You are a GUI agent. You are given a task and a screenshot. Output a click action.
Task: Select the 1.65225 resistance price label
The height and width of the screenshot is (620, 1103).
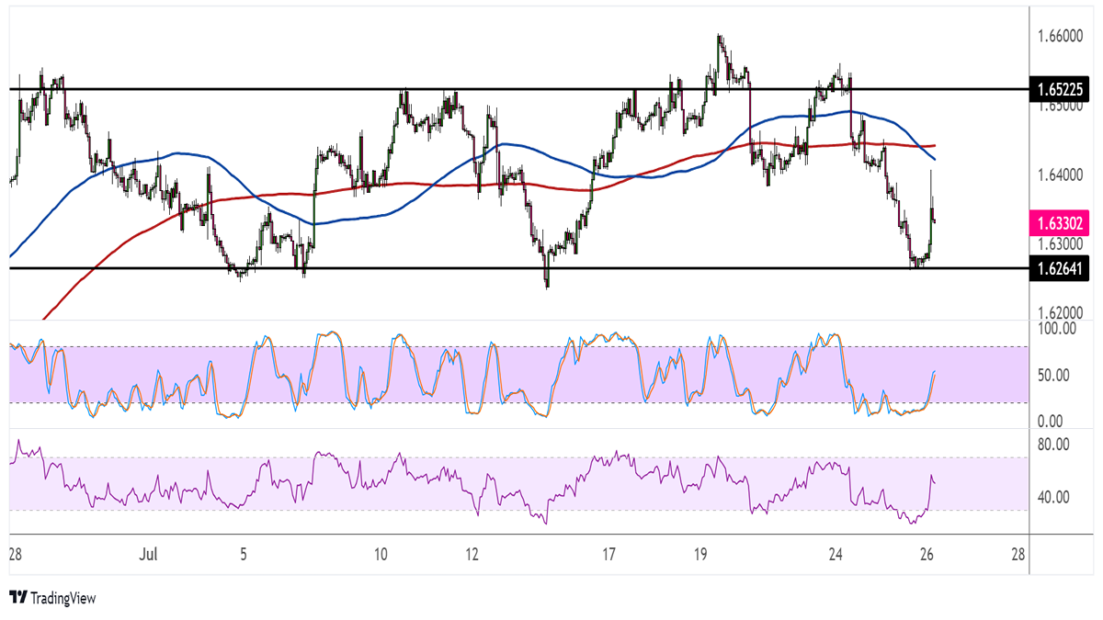[1061, 90]
